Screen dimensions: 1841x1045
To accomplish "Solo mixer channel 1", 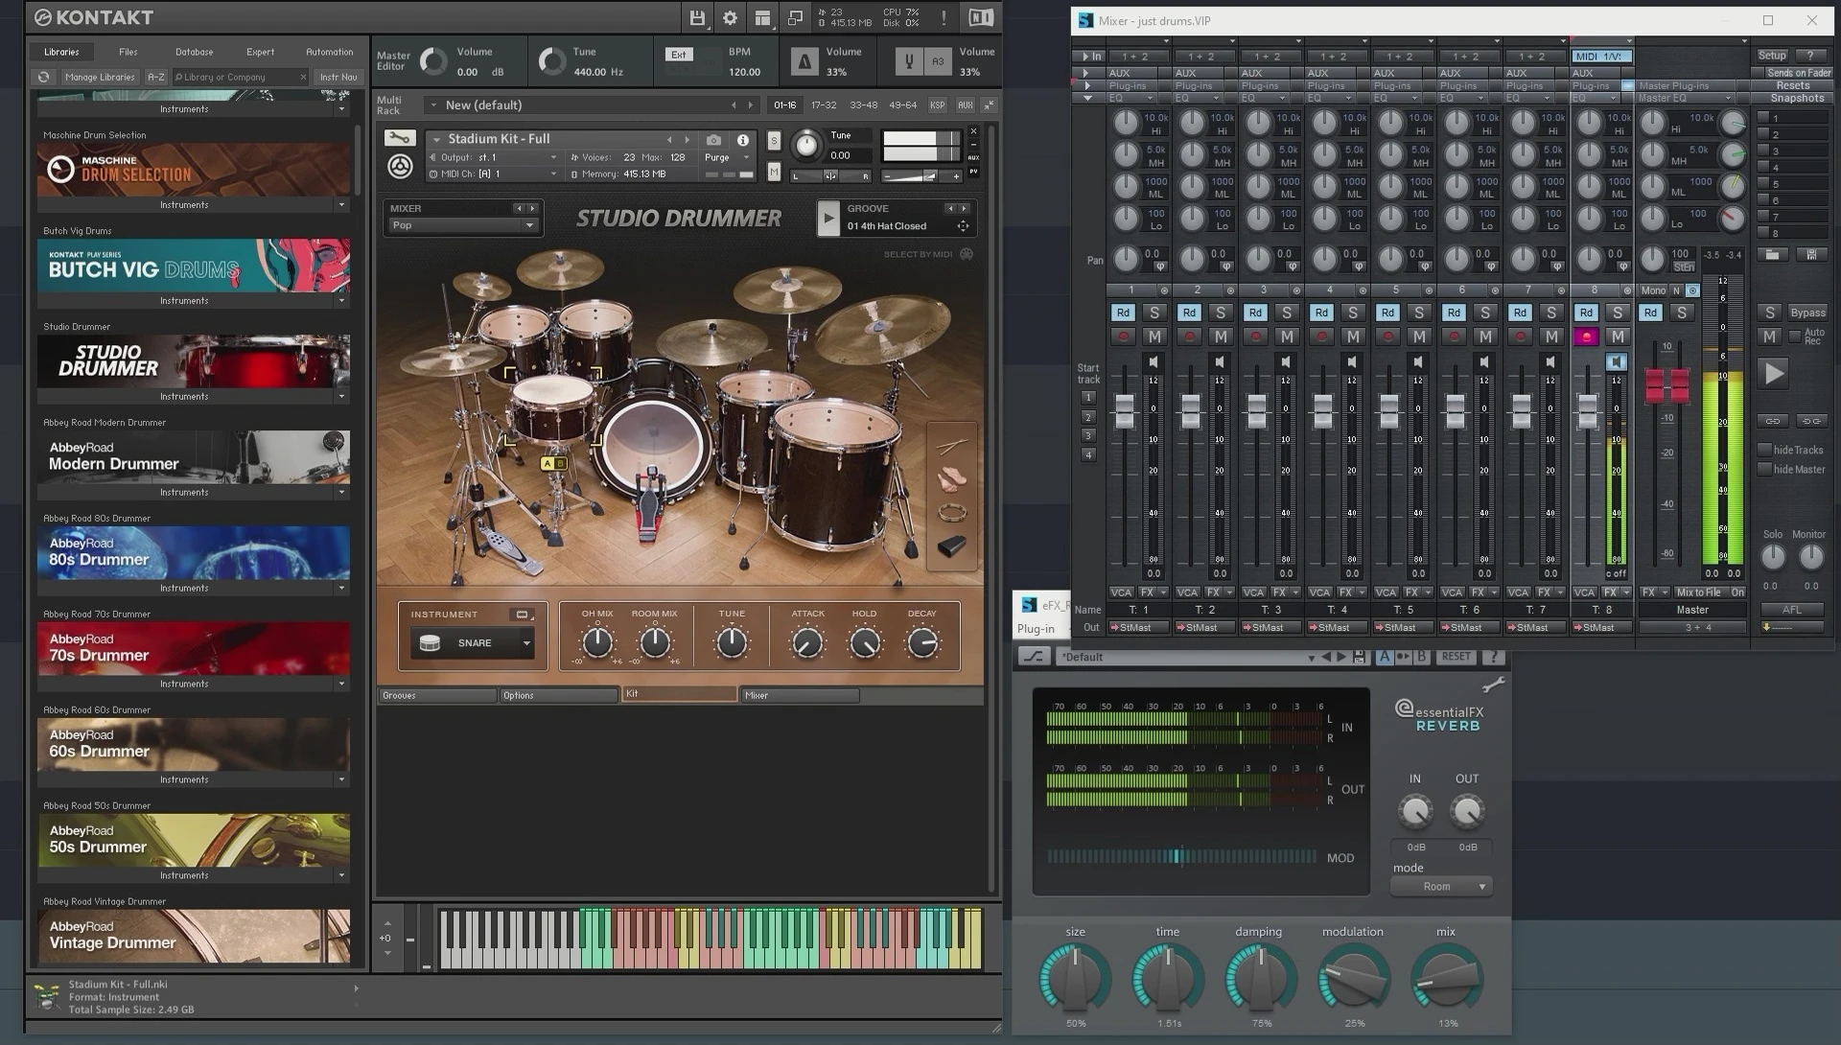I will click(1154, 313).
